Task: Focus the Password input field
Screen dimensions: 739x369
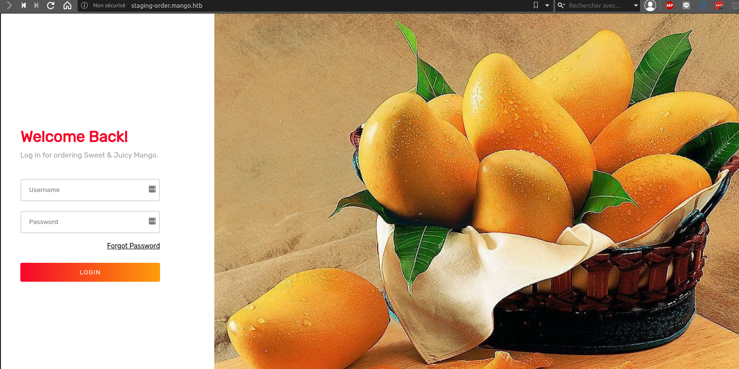Action: (x=90, y=222)
